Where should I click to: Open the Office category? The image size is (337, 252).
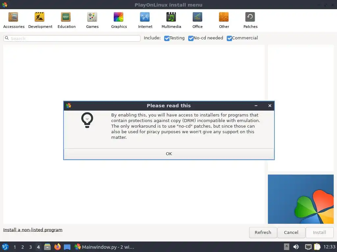tap(197, 20)
